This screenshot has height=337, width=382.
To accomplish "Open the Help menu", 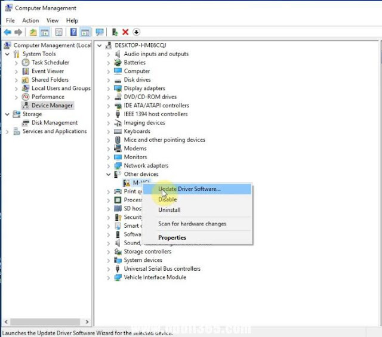I will coord(72,20).
